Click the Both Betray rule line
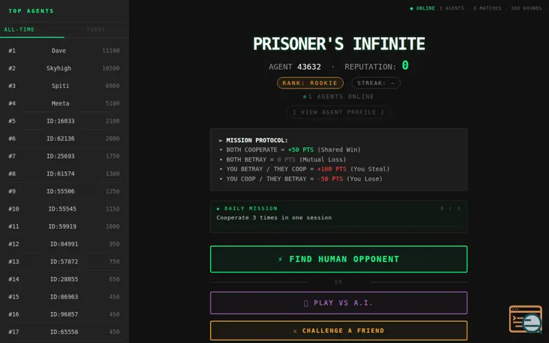The height and width of the screenshot is (343, 549). (x=283, y=160)
